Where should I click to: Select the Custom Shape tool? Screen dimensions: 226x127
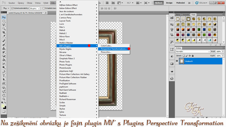4,83
